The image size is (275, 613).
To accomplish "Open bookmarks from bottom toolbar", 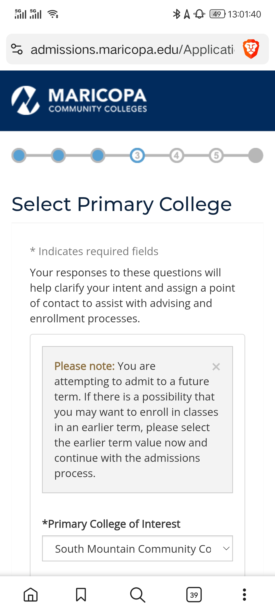I will (x=81, y=595).
